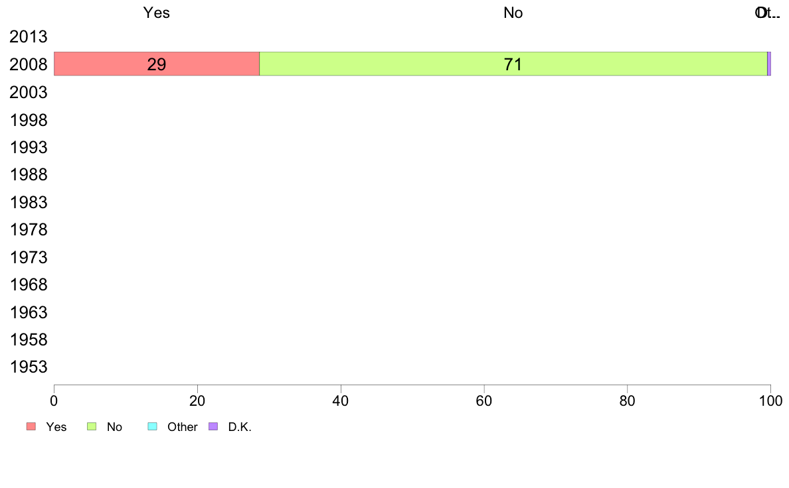The height and width of the screenshot is (488, 789).
Task: Select the green No bar segment labeled 71
Action: tap(513, 64)
